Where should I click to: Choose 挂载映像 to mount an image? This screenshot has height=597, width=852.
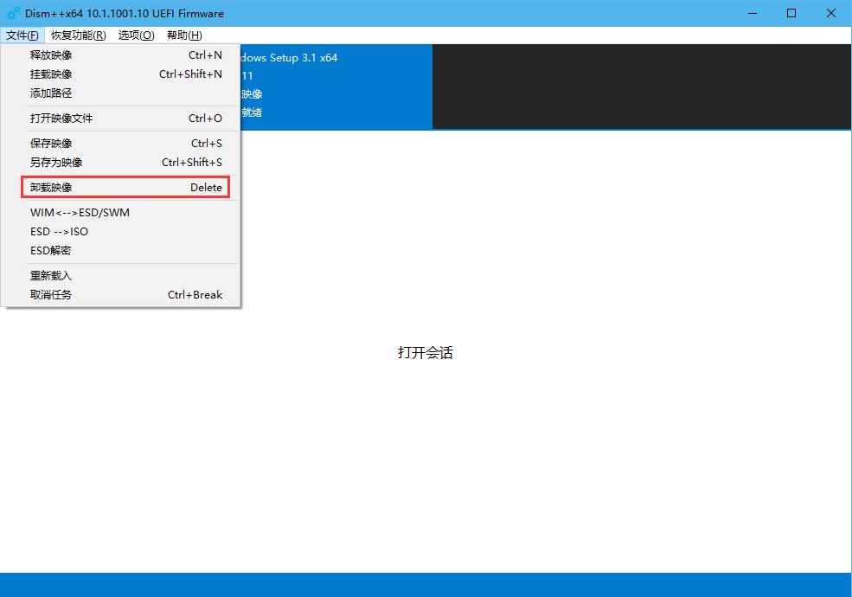point(52,74)
